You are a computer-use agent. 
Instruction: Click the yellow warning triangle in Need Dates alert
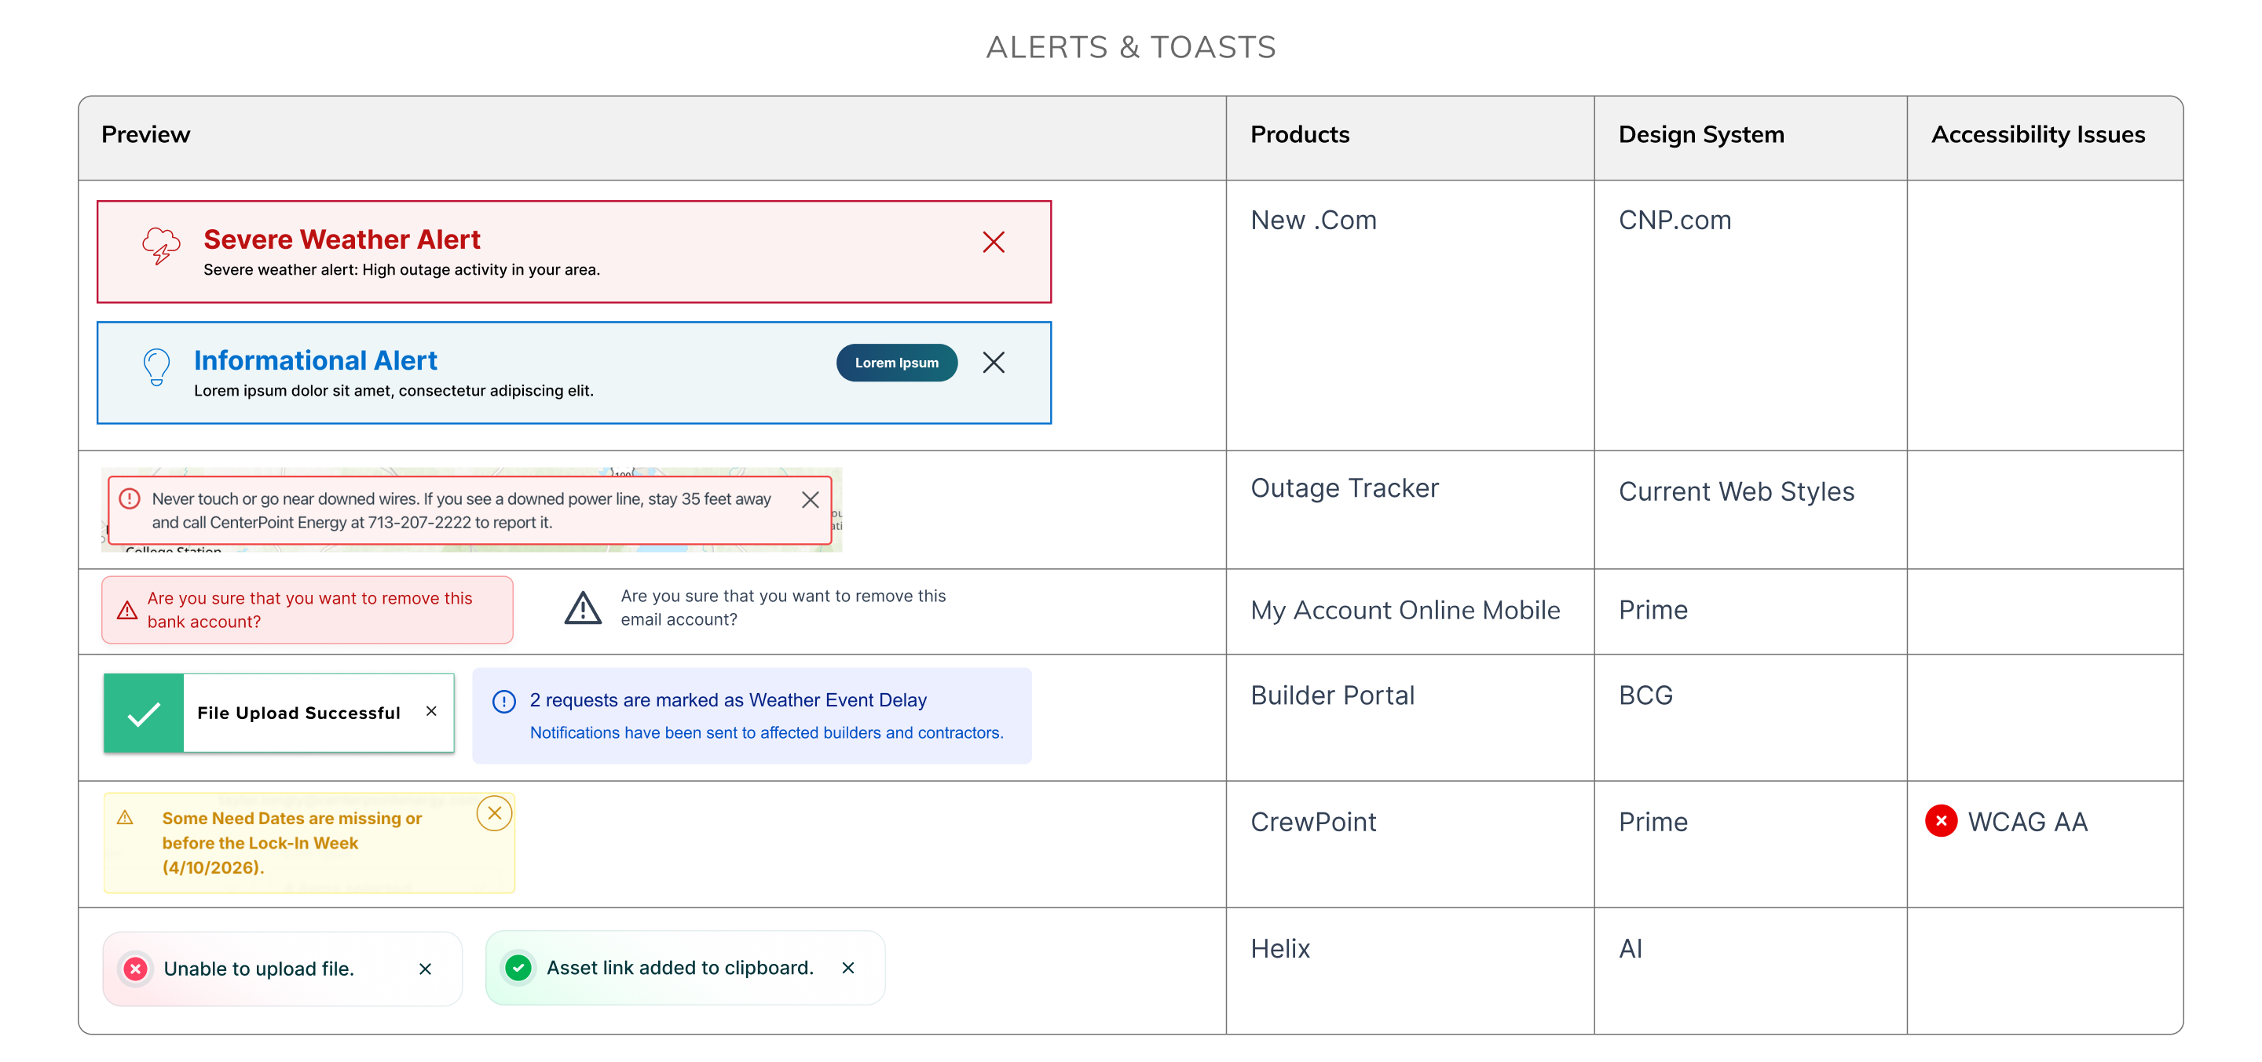(126, 817)
